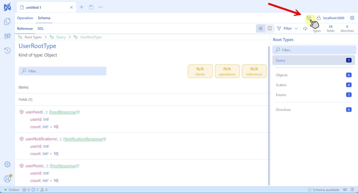Focus the UserRootType fields filter input
358x193 pixels.
click(x=62, y=71)
